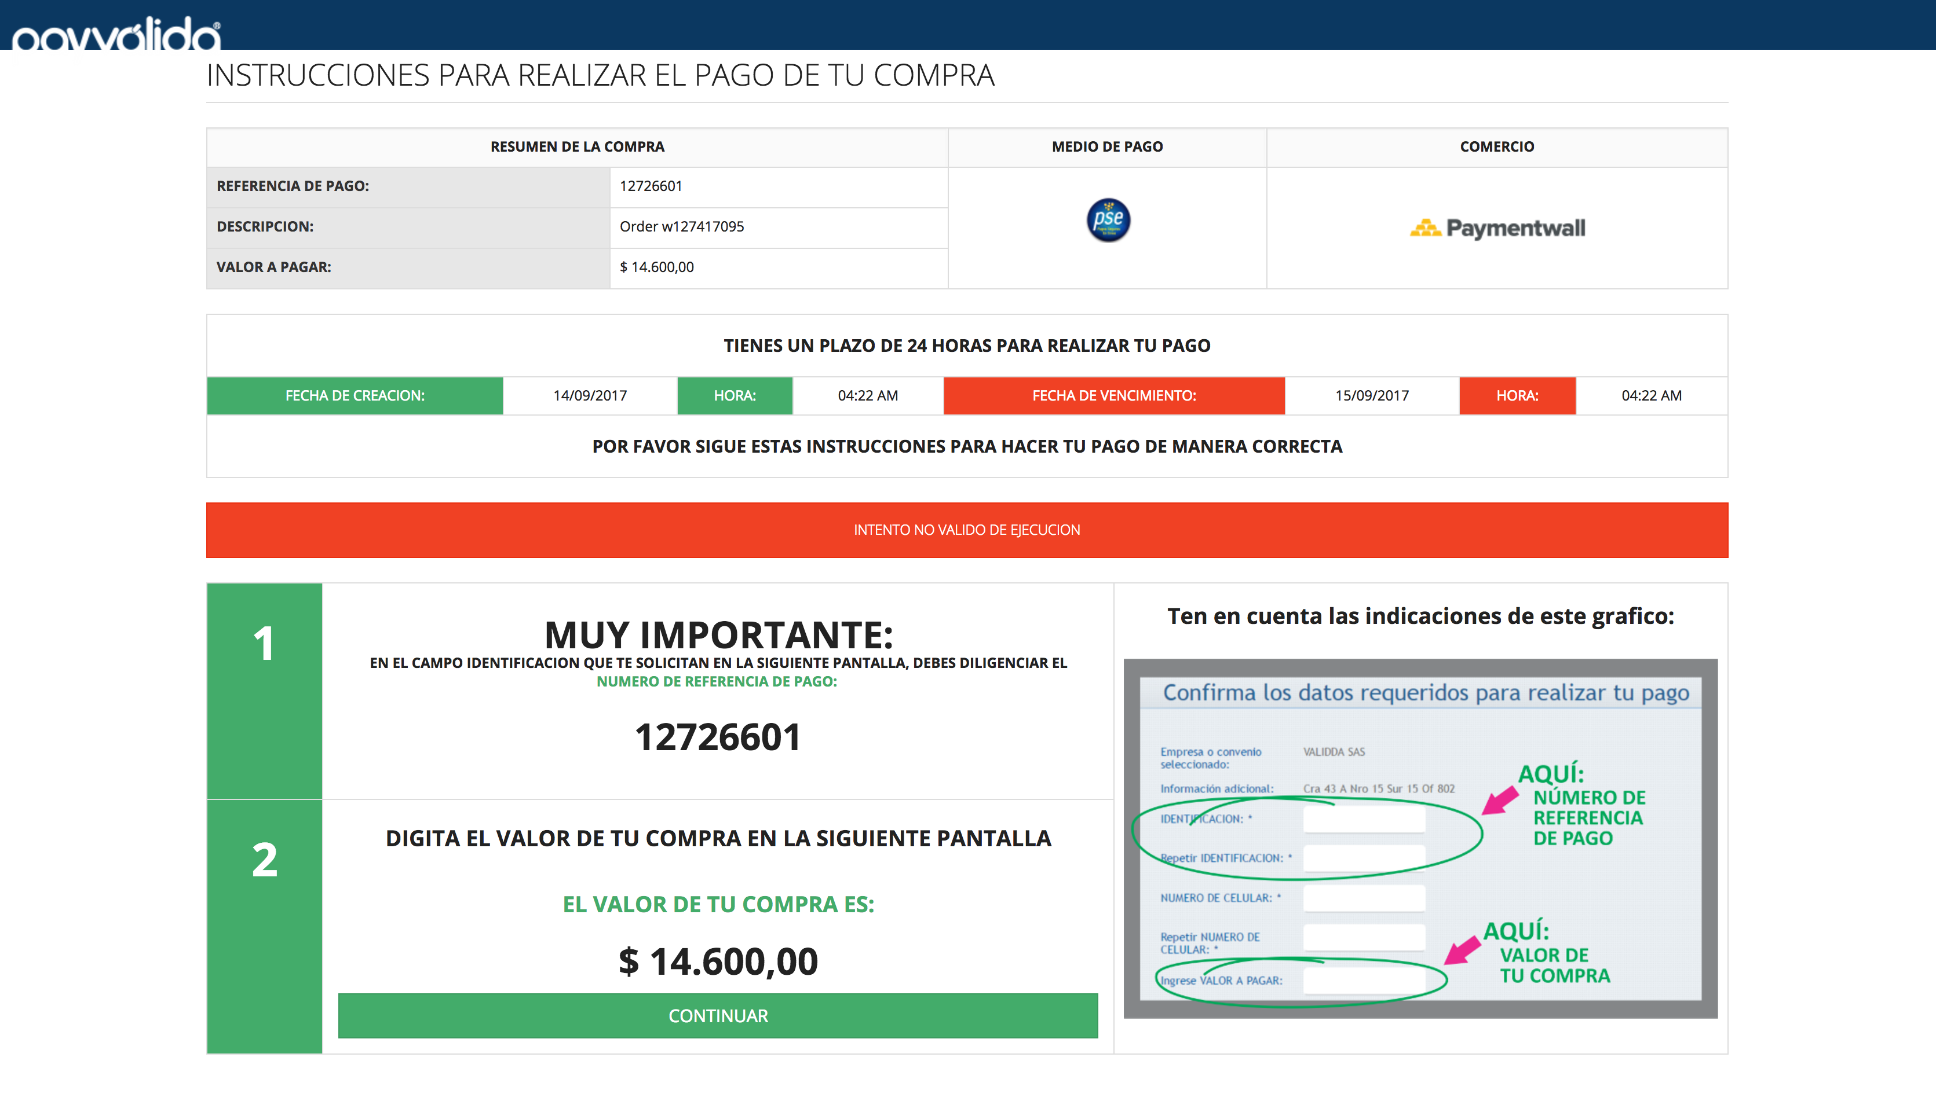Click the REFERENCIA DE PAGO: label
This screenshot has height=1094, width=1936.
(x=293, y=186)
